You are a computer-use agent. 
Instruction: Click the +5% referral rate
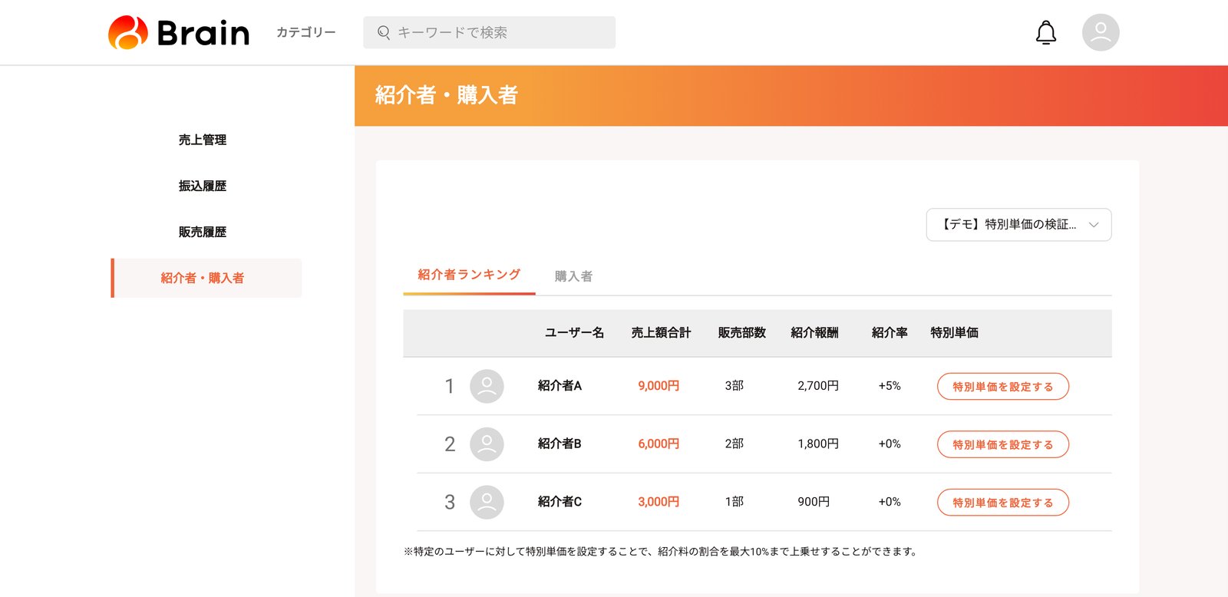pyautogui.click(x=890, y=385)
